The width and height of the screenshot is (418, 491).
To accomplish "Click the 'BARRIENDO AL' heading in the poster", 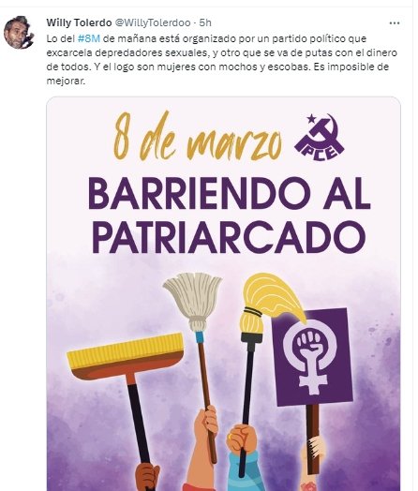I will [x=230, y=193].
